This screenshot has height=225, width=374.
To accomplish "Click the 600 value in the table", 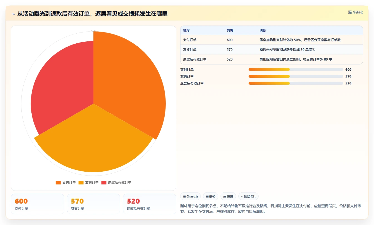I will click(x=230, y=40).
